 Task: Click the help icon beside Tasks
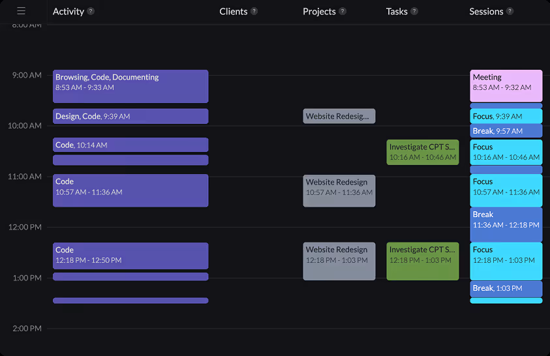tap(414, 11)
